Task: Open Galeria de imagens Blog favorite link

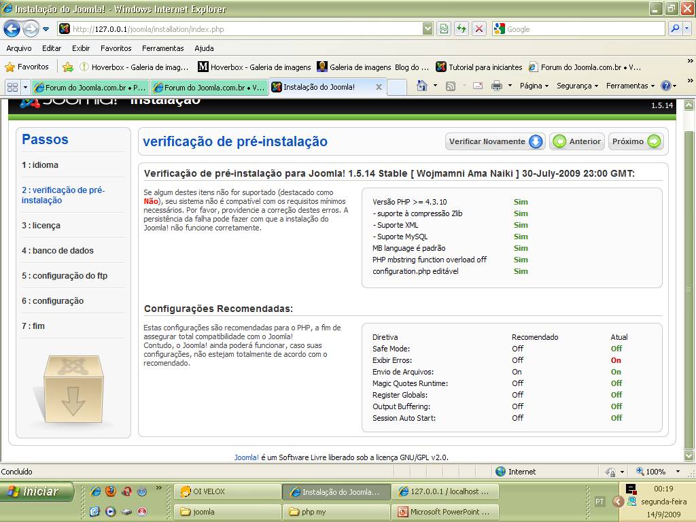Action: coord(373,67)
